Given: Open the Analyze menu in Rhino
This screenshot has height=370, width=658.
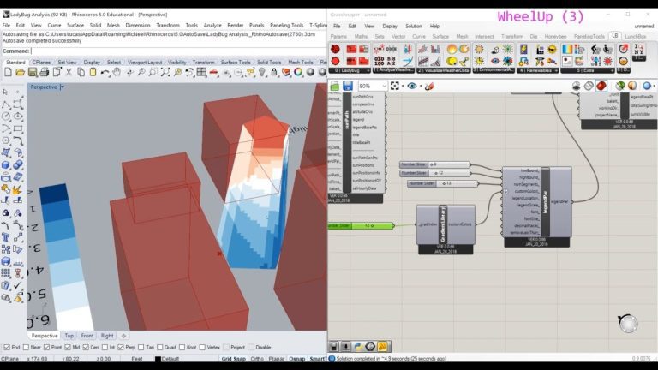Looking at the screenshot, I should (x=212, y=26).
